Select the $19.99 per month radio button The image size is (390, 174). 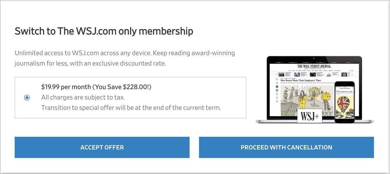point(27,98)
